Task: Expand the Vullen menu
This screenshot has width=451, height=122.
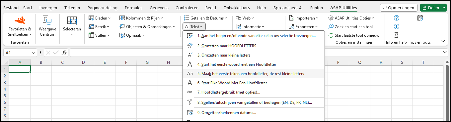Action: [x=100, y=35]
